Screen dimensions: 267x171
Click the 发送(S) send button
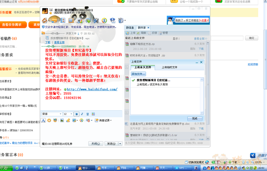coord(112,144)
